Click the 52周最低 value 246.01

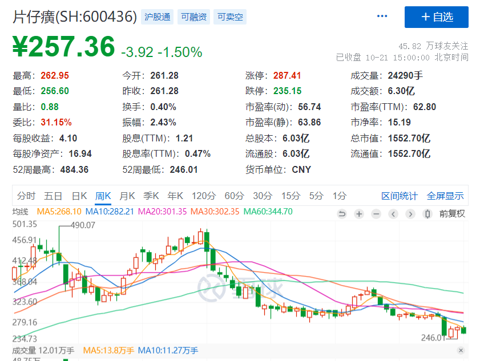184,169
